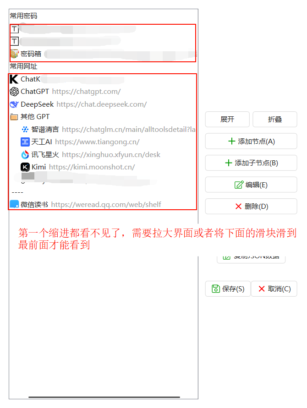Delete node using 删除(D) button
Image resolution: width=307 pixels, height=408 pixels.
click(251, 207)
